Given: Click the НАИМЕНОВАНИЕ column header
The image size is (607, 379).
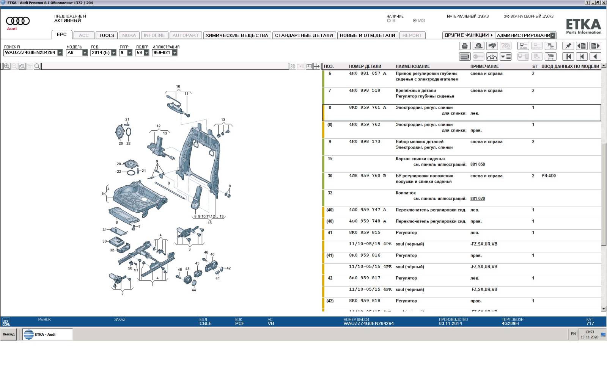Looking at the screenshot, I should click(x=413, y=66).
